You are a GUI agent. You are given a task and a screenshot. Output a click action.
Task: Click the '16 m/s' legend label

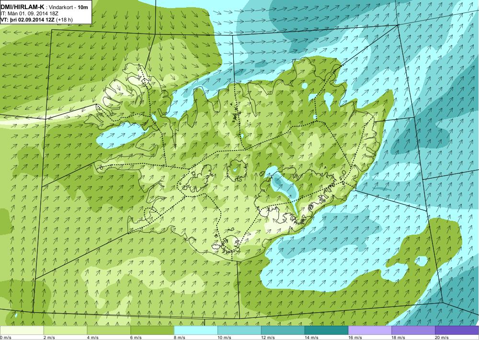click(x=355, y=338)
